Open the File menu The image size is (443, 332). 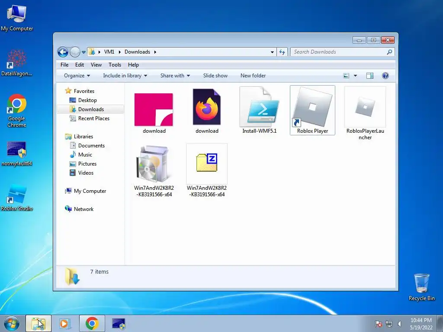(64, 65)
